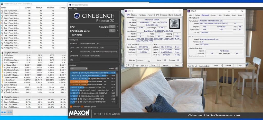
Task: Click thermometer icon beside CPU Package temperature
Action: (2, 55)
